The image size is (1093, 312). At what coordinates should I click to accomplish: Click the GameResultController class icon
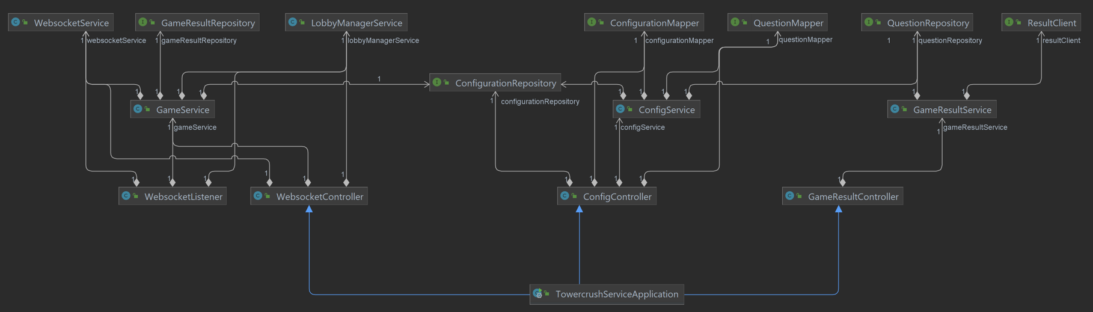tap(790, 196)
